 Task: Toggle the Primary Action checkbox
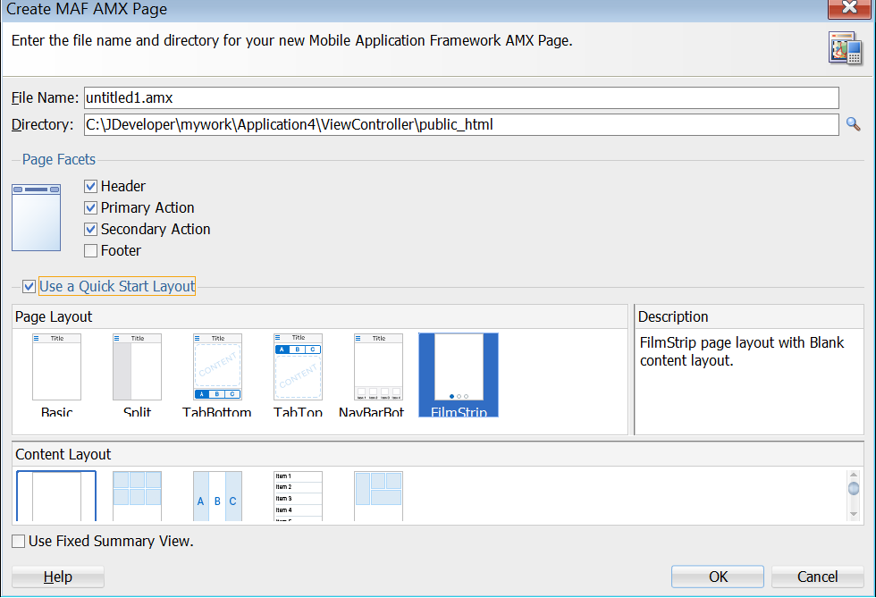click(x=90, y=208)
